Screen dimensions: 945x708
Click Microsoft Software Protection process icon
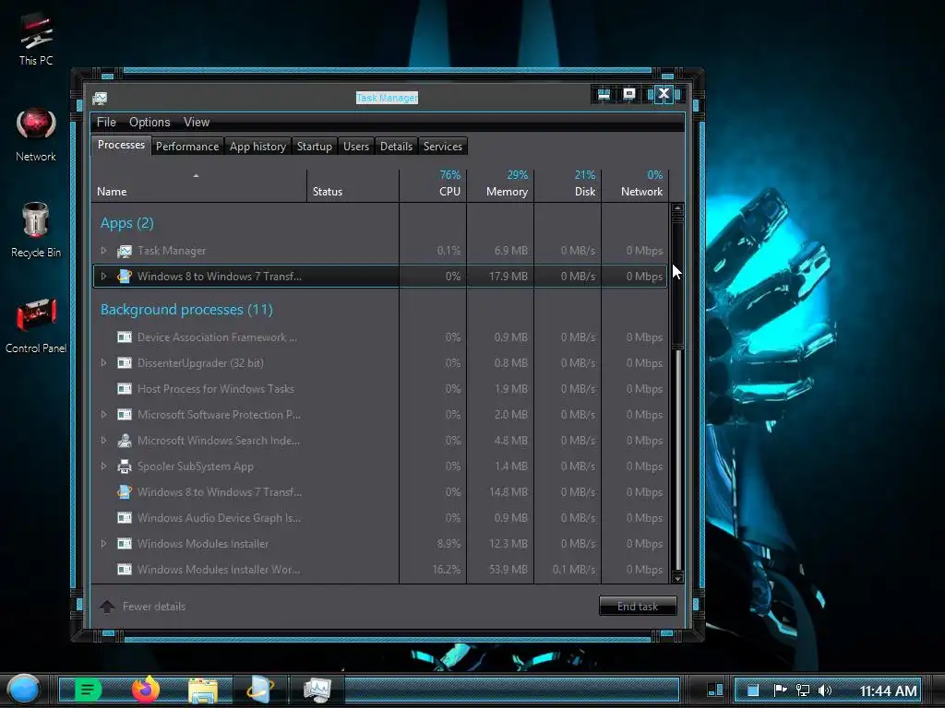pyautogui.click(x=125, y=415)
